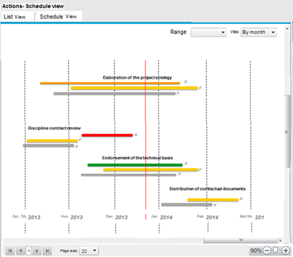Click the yellow Distribution of contractual documents bar
Viewport: 293px width, 257px height.
point(213,200)
